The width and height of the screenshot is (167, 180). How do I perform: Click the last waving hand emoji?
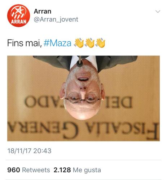[x=101, y=43]
